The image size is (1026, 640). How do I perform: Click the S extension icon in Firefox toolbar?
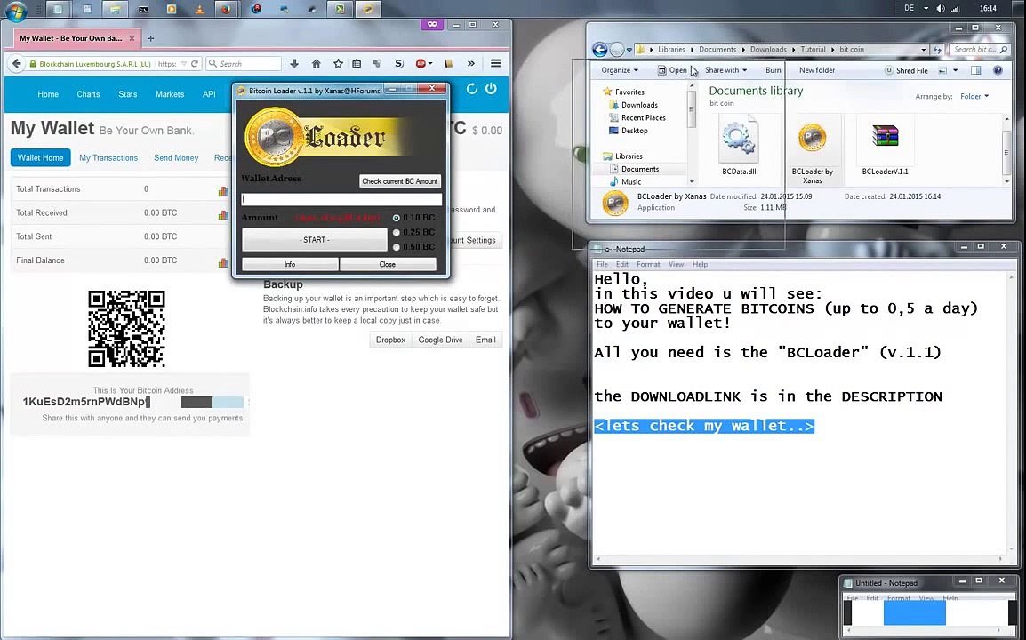(398, 63)
